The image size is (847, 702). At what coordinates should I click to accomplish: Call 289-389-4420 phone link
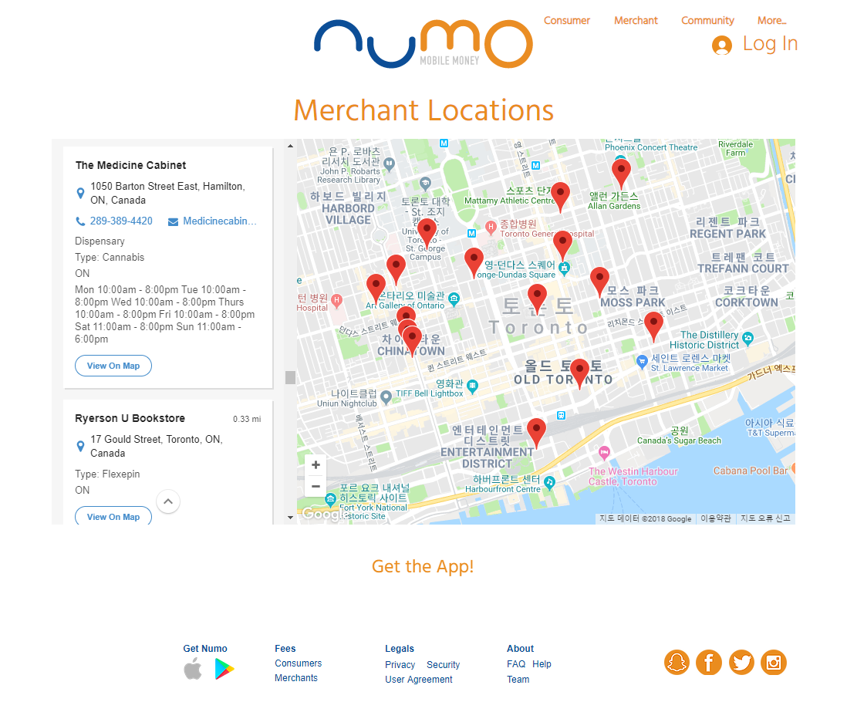121,221
